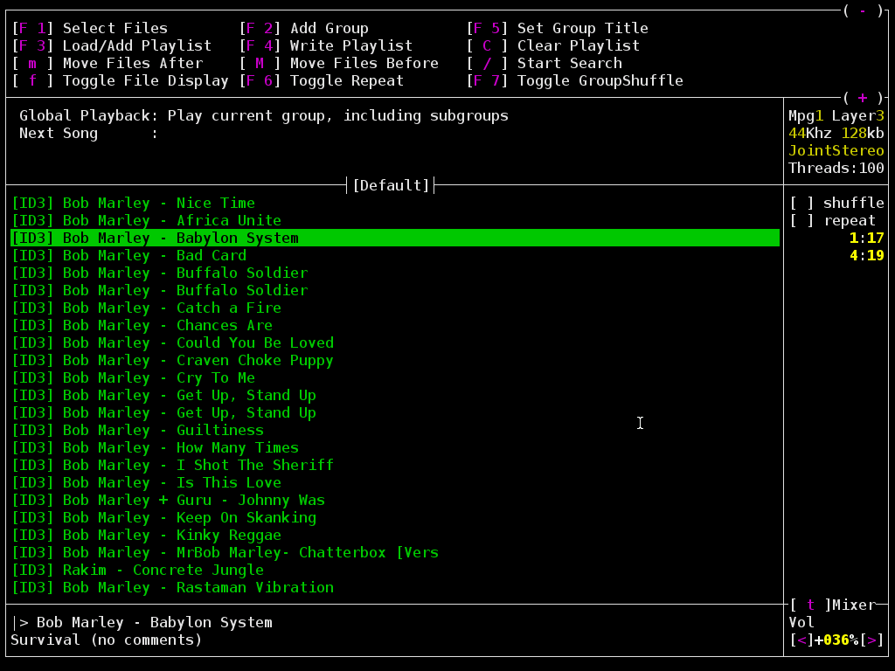Select song Chances Are
The width and height of the screenshot is (895, 671).
pos(395,325)
